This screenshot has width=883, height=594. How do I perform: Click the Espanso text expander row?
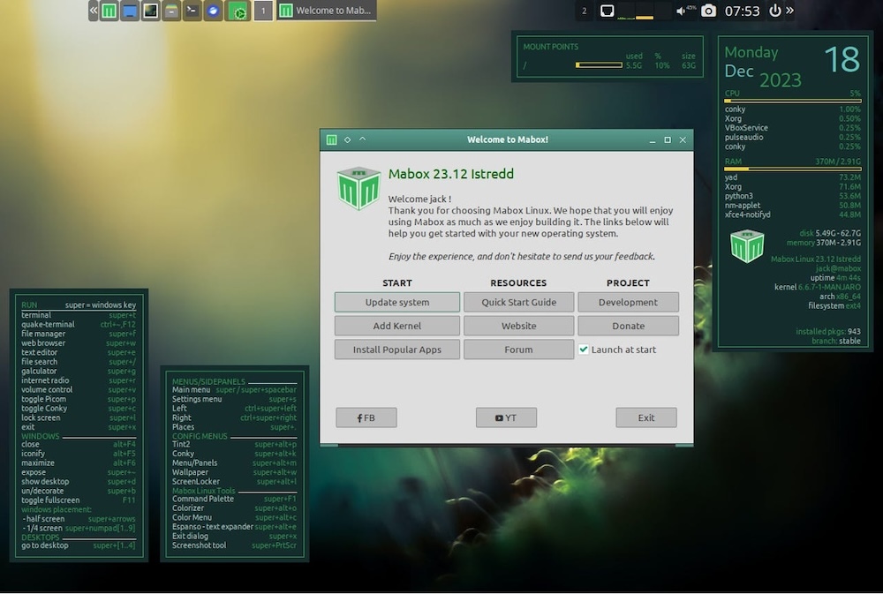click(x=234, y=527)
